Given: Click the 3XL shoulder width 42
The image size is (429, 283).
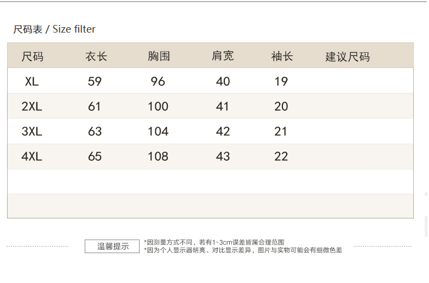Looking at the screenshot, I should (x=223, y=131).
